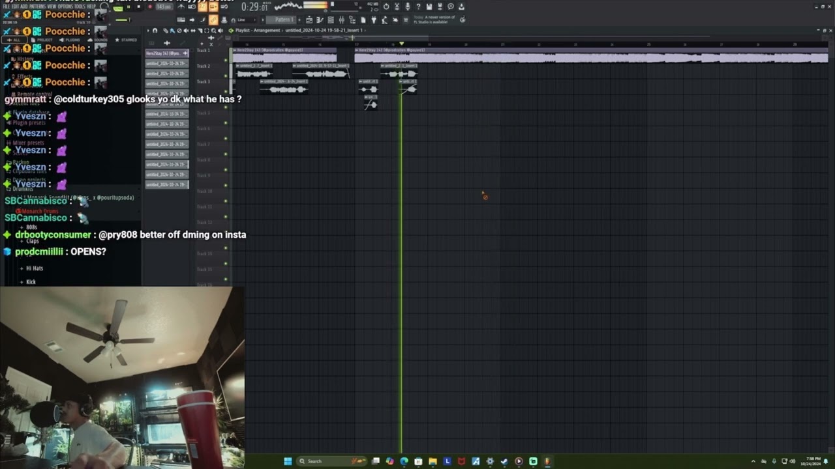Select the Playback speaker tool
Screen dimensions: 835x469
pyautogui.click(x=220, y=30)
